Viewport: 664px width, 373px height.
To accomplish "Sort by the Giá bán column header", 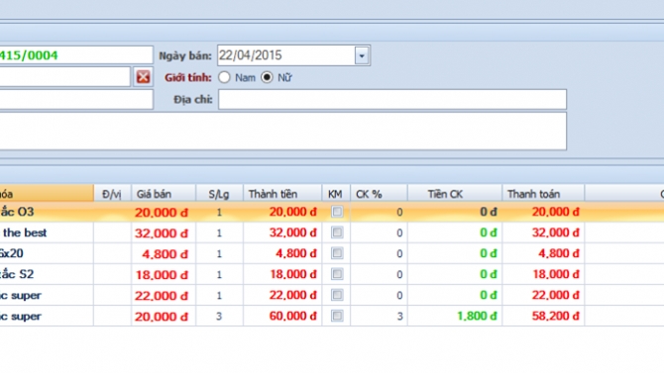I will [x=164, y=194].
